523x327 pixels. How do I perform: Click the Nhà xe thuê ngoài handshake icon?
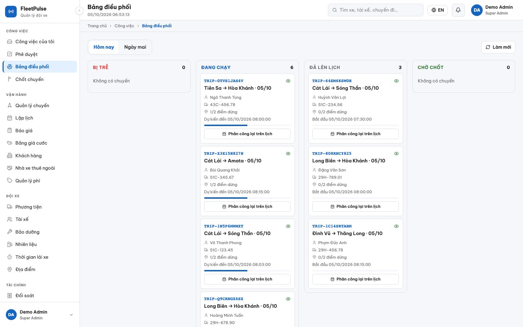click(x=10, y=168)
